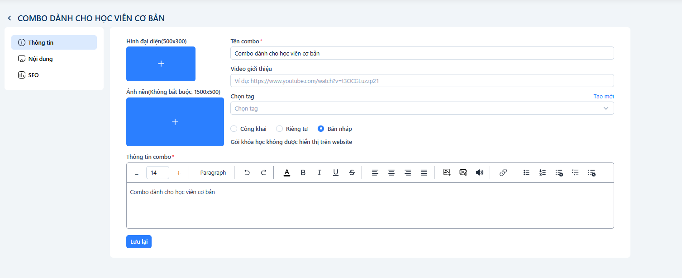
Task: Click the Tạo mới link
Action: (x=604, y=97)
